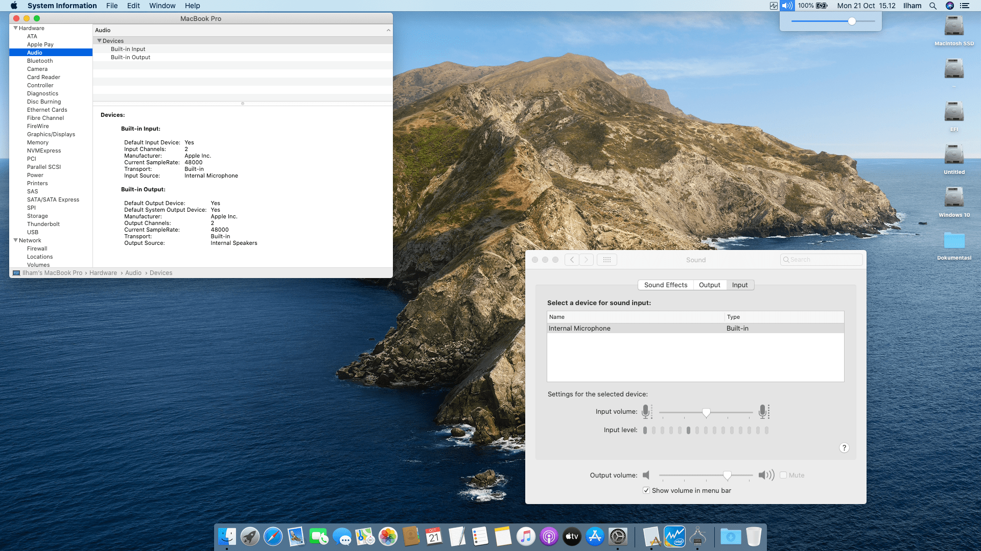Collapse the Devices disclosure triangle
This screenshot has width=981, height=551.
pos(99,41)
